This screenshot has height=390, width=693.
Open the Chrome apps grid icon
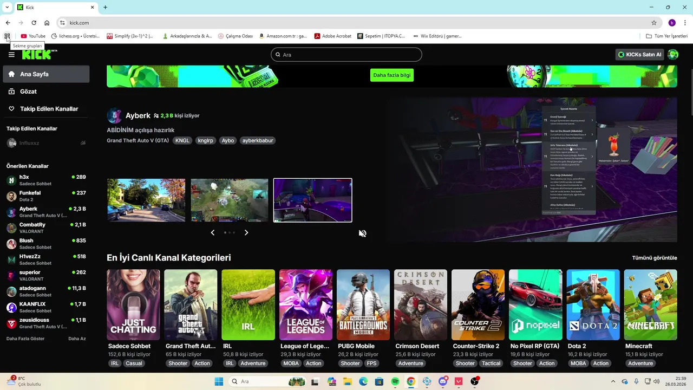point(7,36)
